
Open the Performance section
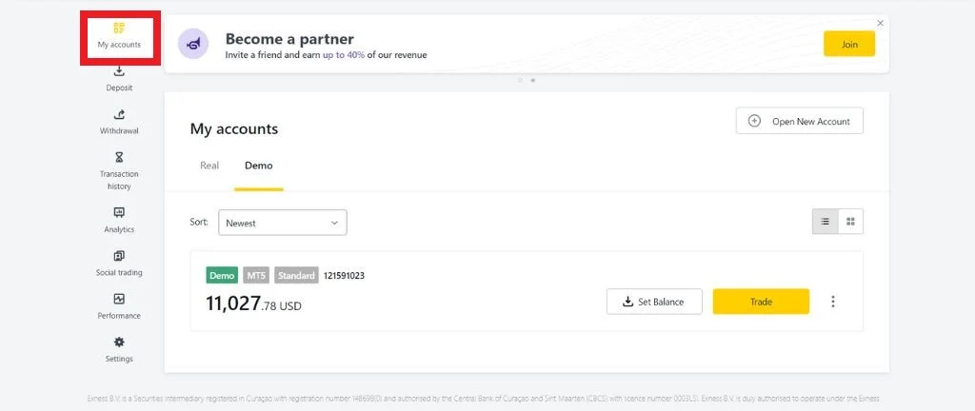point(119,306)
